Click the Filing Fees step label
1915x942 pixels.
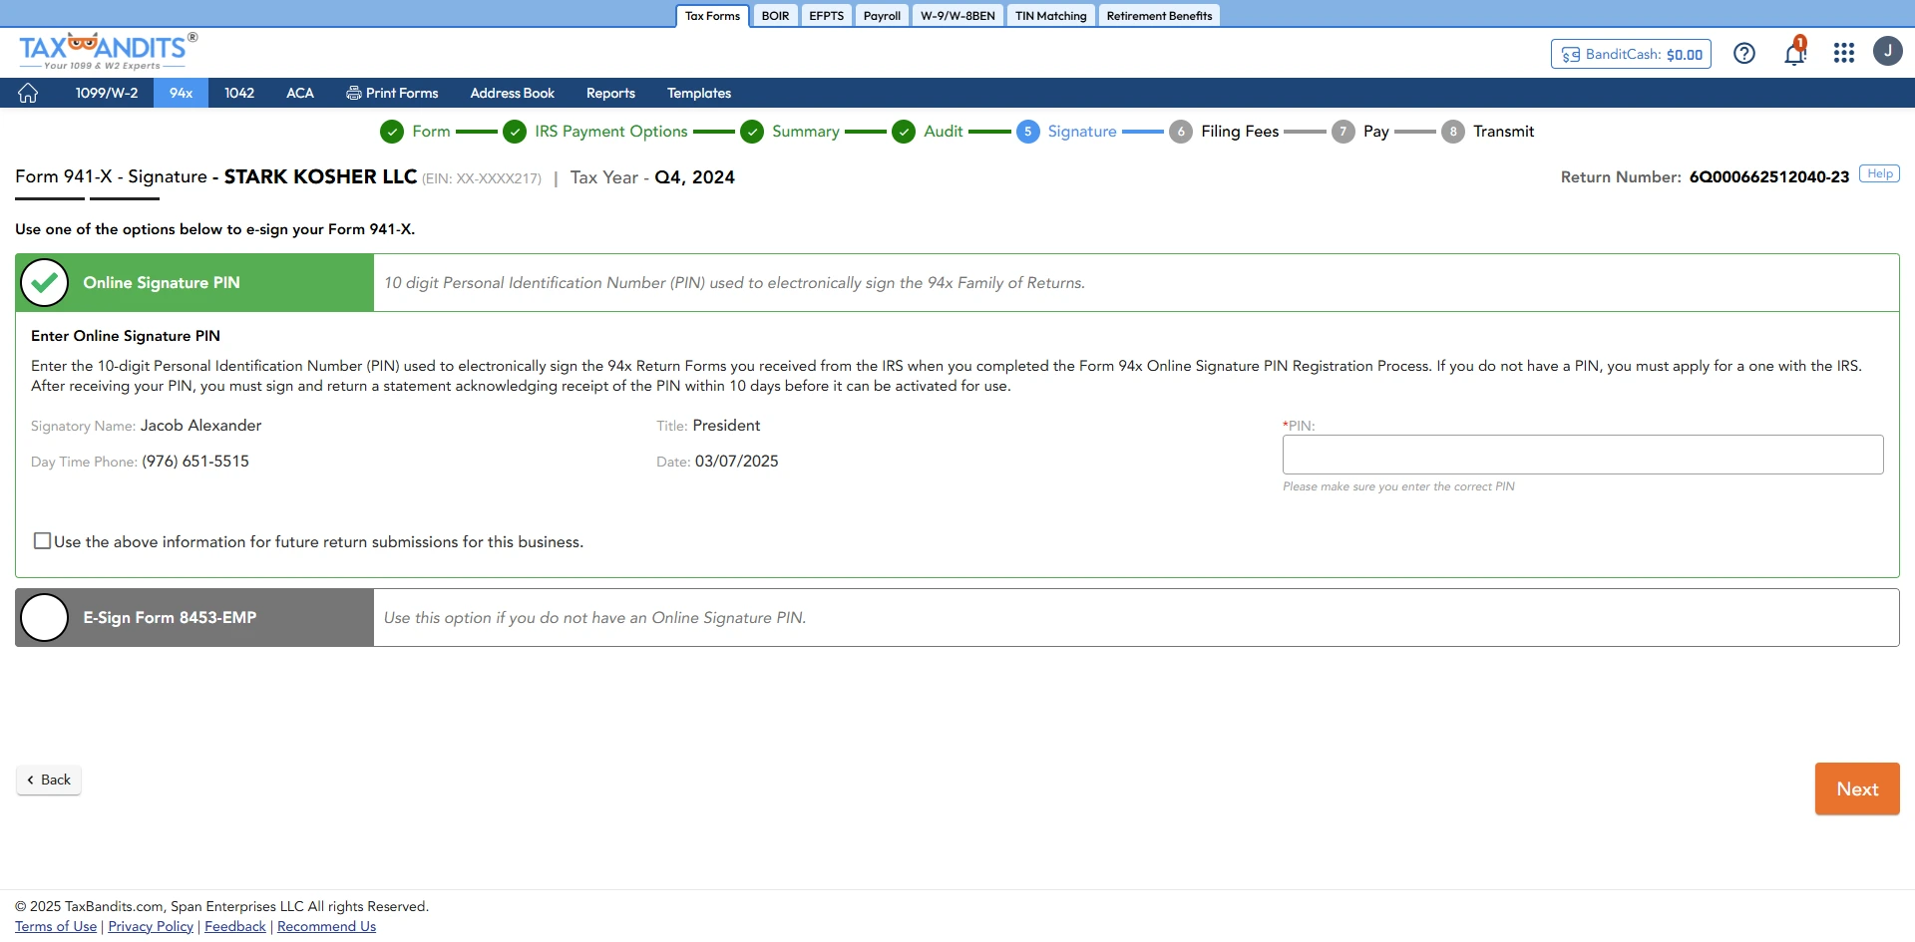coord(1240,132)
